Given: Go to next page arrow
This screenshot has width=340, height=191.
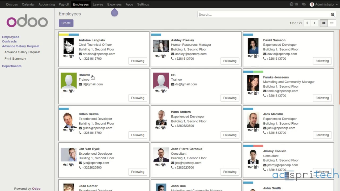Looking at the screenshot, I should click(314, 23).
